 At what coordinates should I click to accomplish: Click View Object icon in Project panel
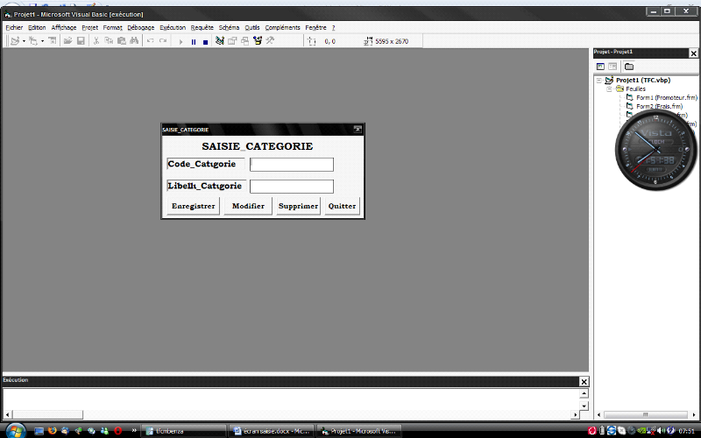tap(612, 67)
